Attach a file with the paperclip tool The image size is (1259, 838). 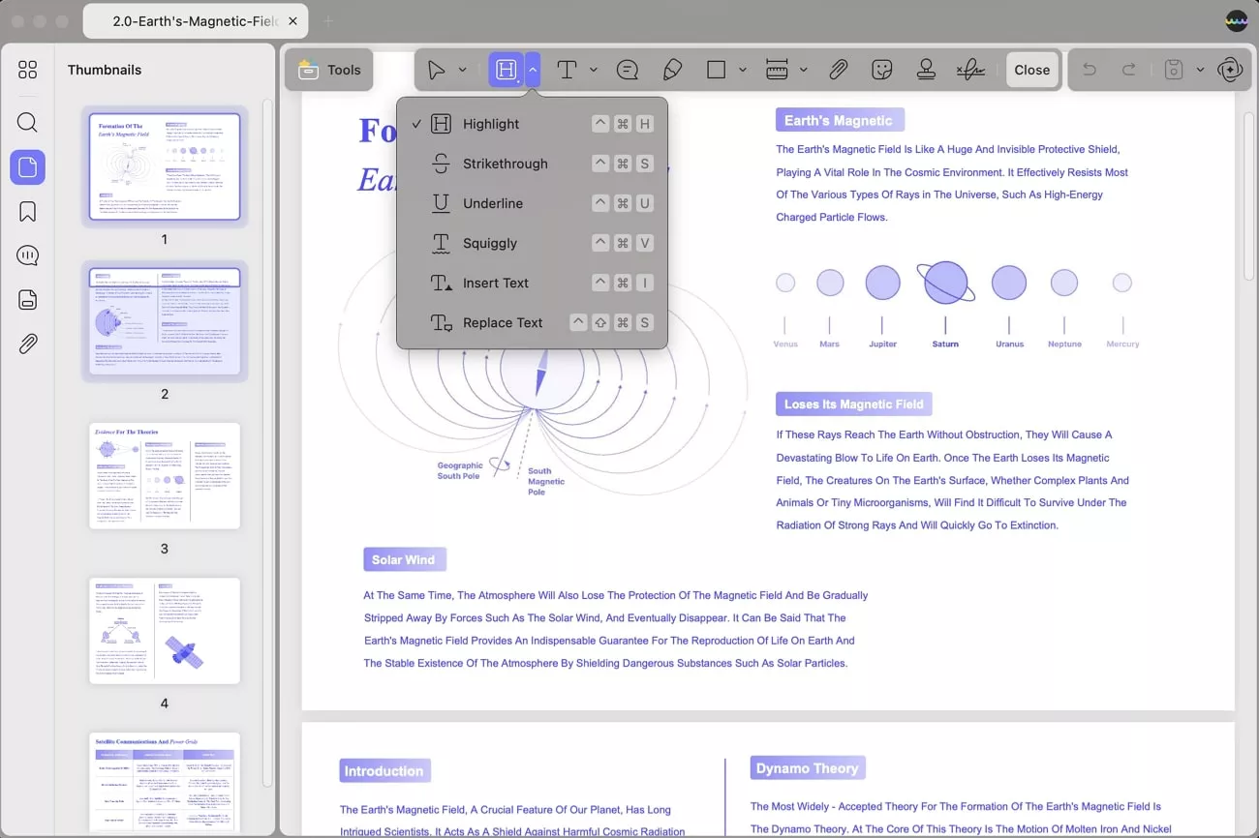point(839,69)
